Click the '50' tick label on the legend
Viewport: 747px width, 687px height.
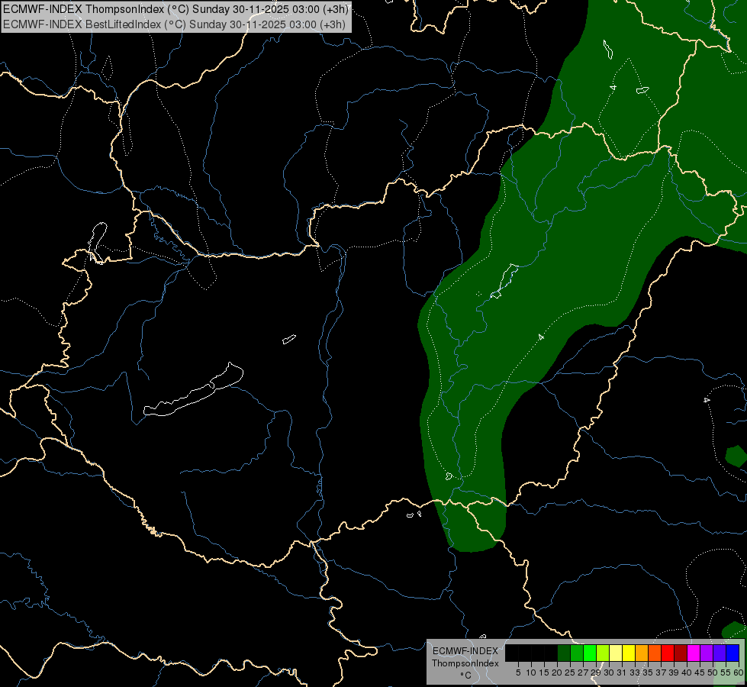(x=712, y=672)
